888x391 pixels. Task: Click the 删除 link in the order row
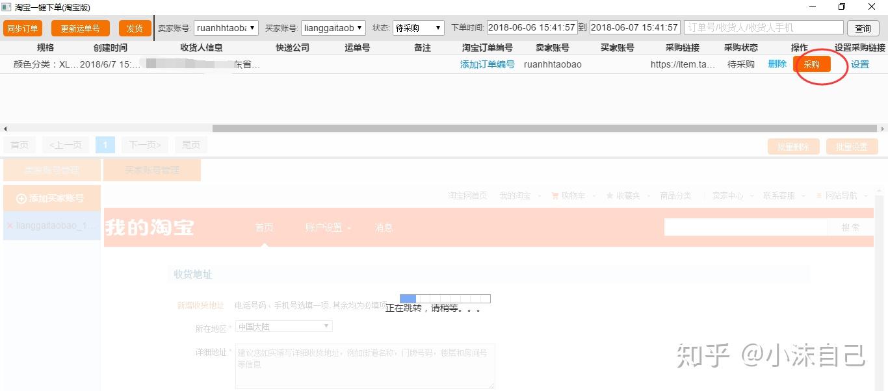[777, 64]
